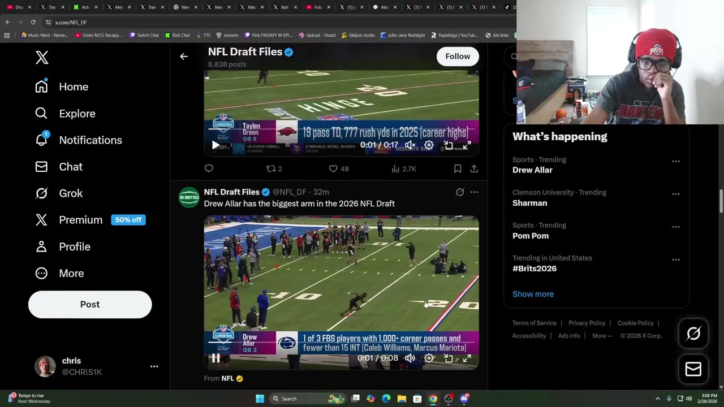Bookmark the Taylen Green post
Viewport: 724px width, 407px height.
point(458,168)
